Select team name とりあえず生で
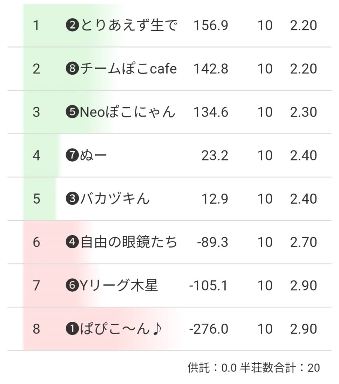The image size is (339, 384). (x=128, y=26)
